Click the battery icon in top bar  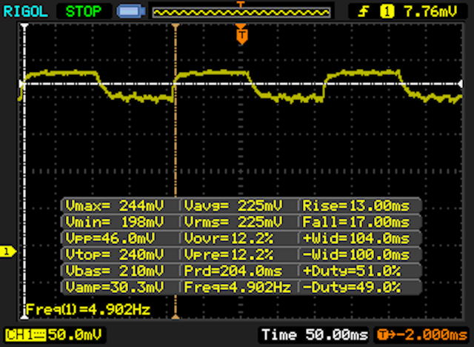[x=131, y=12]
